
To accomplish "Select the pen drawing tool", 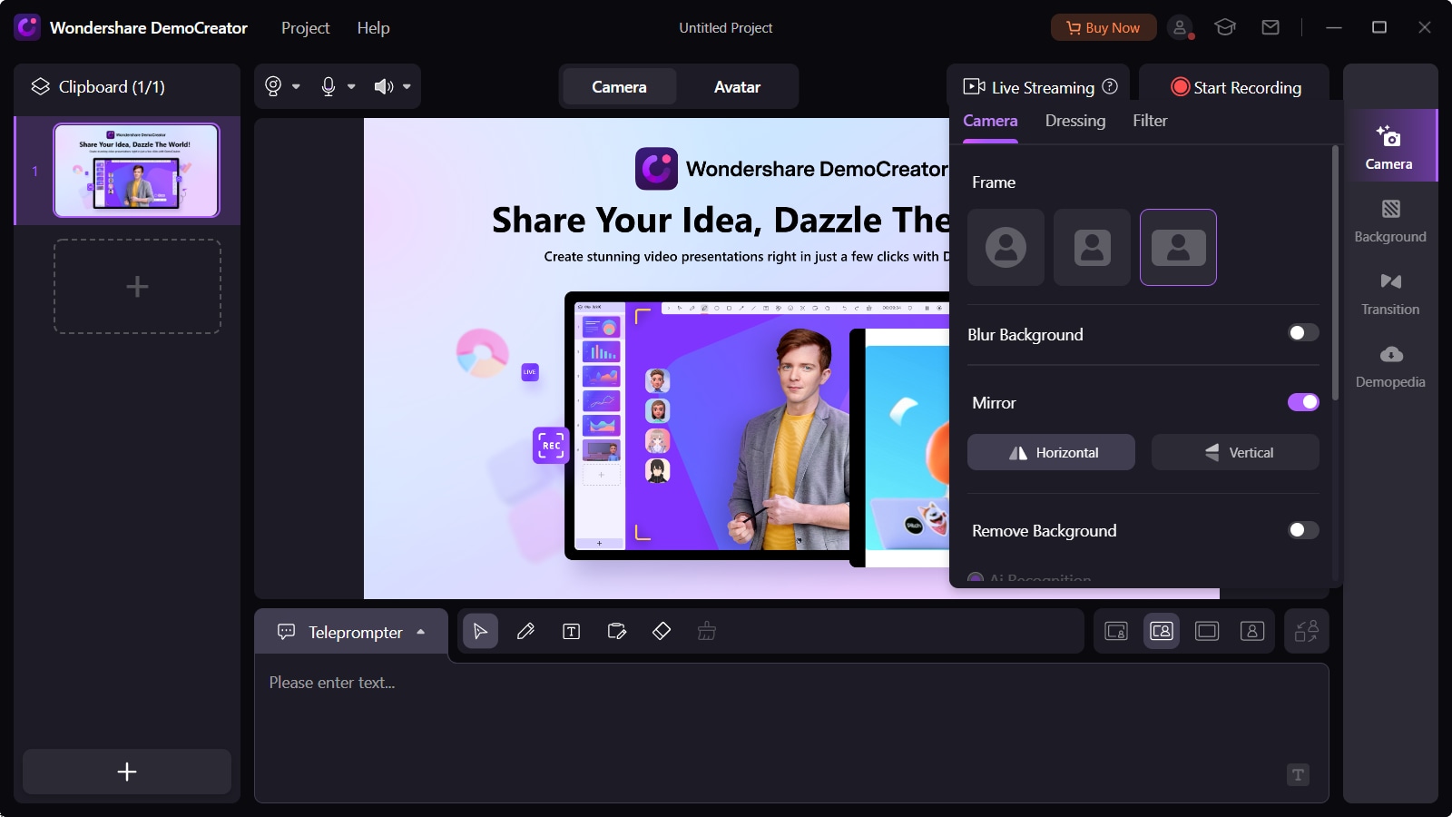I will (525, 631).
